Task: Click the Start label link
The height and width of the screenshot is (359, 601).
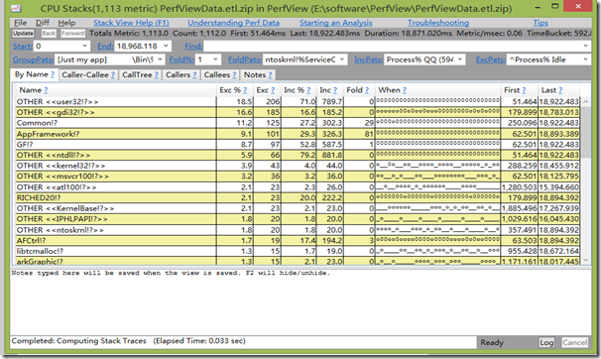Action: tap(22, 46)
